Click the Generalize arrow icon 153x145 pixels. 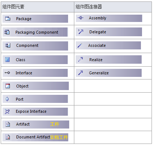pyautogui.click(x=81, y=73)
